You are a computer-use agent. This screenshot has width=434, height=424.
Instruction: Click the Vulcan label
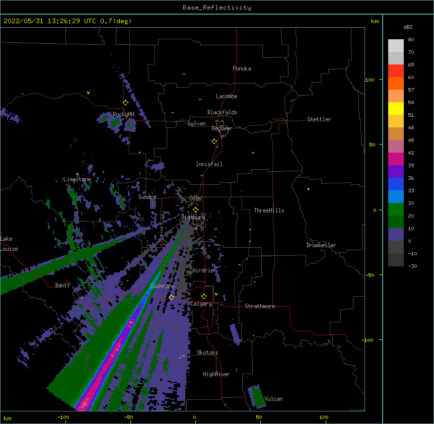pyautogui.click(x=273, y=399)
